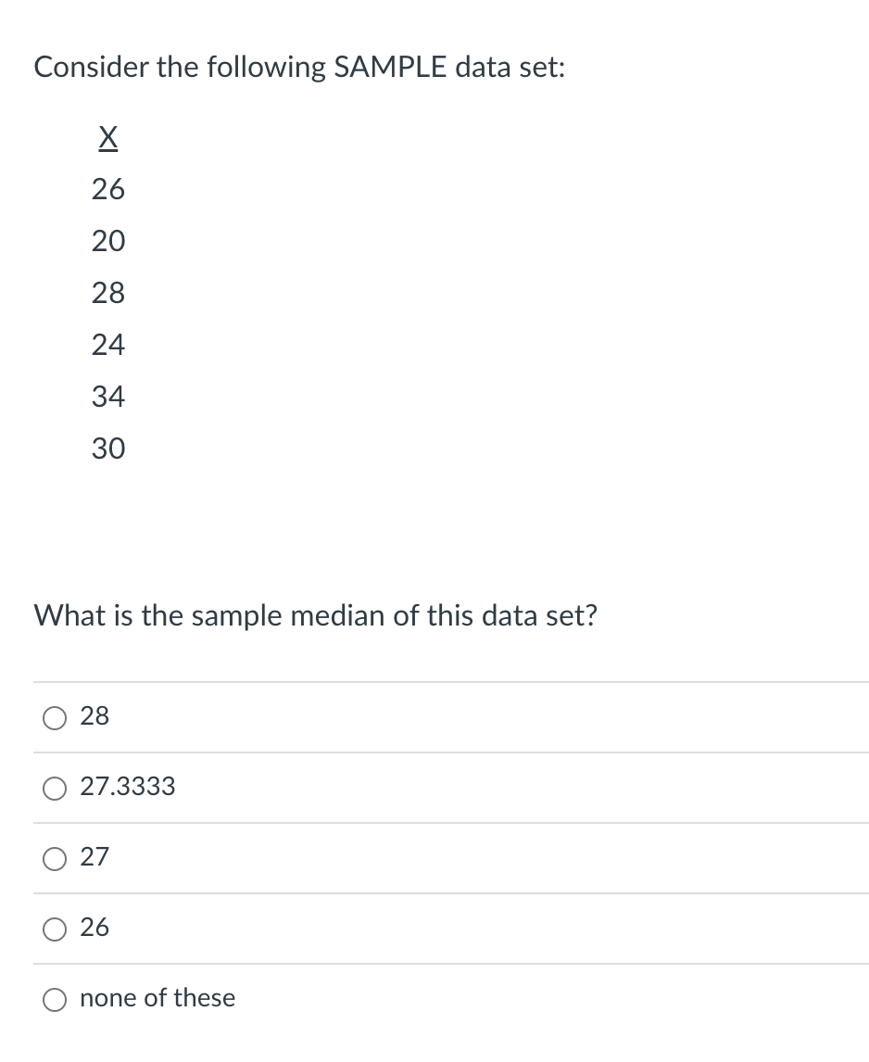869x1062 pixels.
Task: Click the data value 20
Action: click(x=108, y=241)
